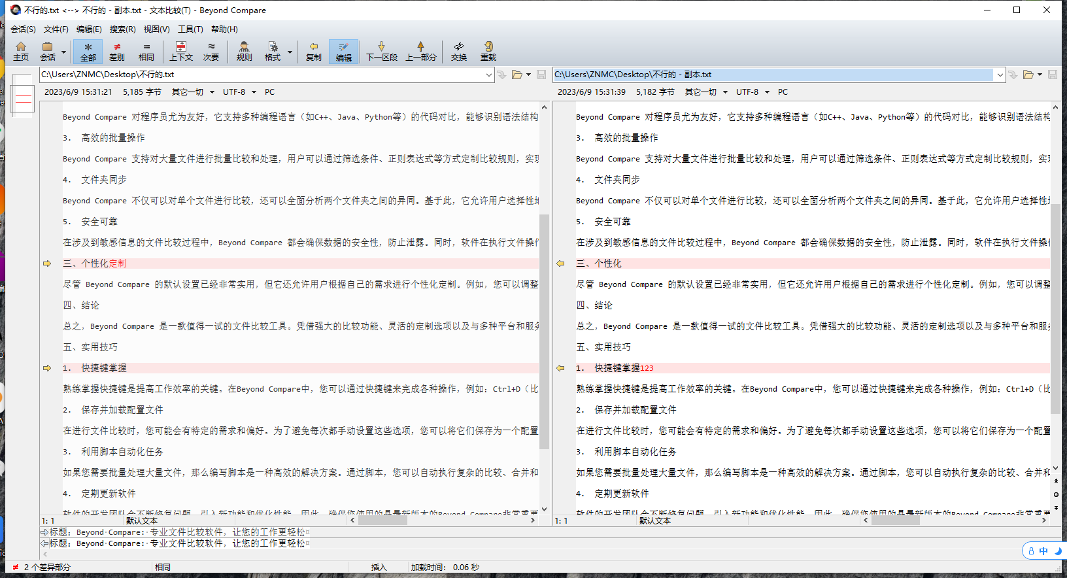Screen dimensions: 1067x578
Task: Toggle the 编辑 edit mode button
Action: point(343,51)
